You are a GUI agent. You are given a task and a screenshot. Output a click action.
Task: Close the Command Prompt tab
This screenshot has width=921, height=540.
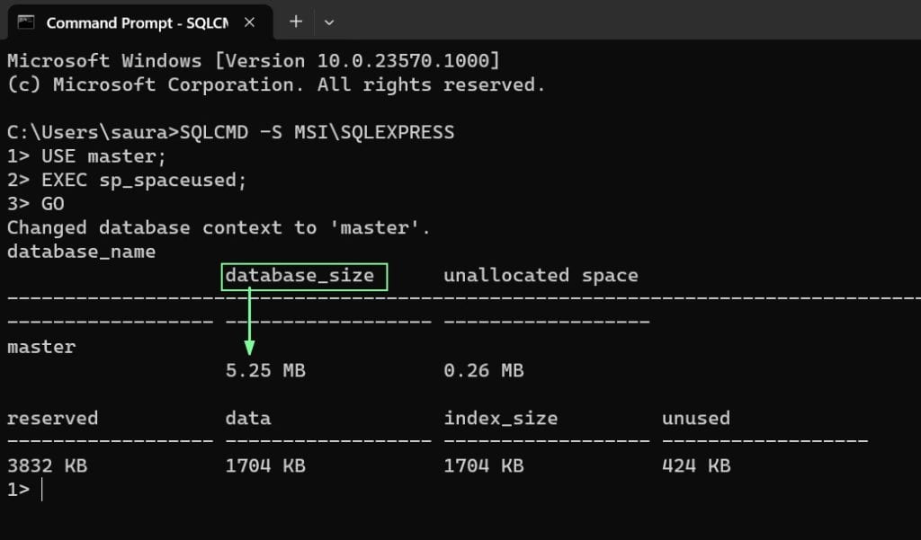[x=250, y=22]
